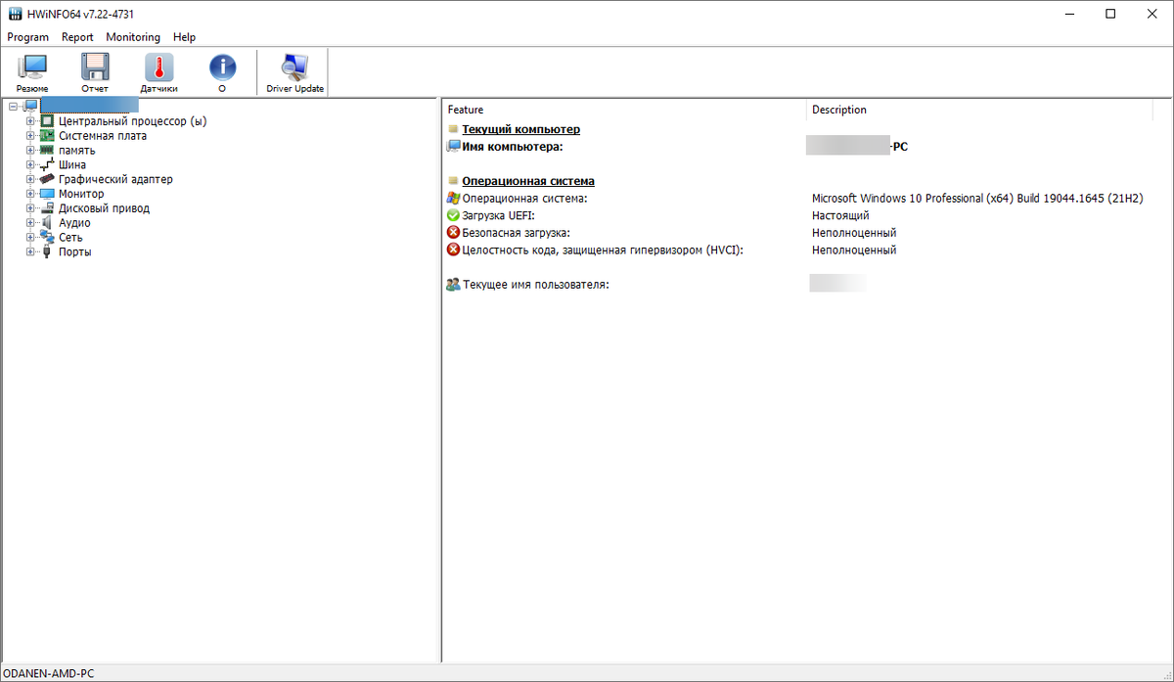The height and width of the screenshot is (682, 1174).
Task: Expand the Порты node
Action: coord(30,251)
